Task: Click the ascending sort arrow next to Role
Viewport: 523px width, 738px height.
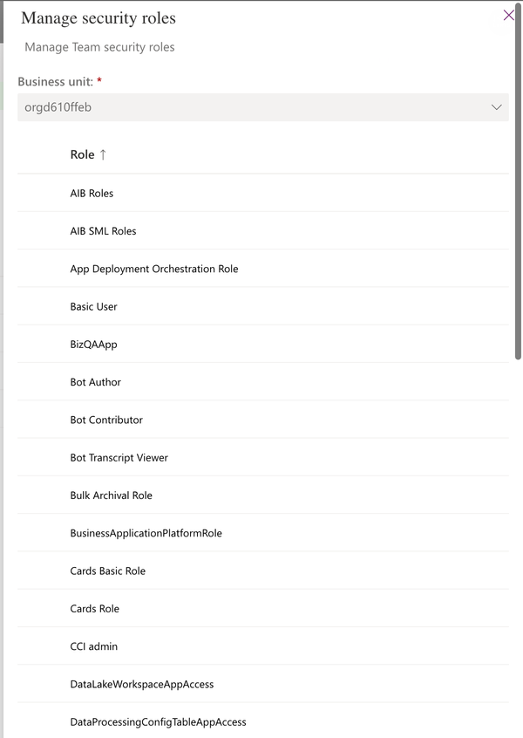Action: pos(102,154)
